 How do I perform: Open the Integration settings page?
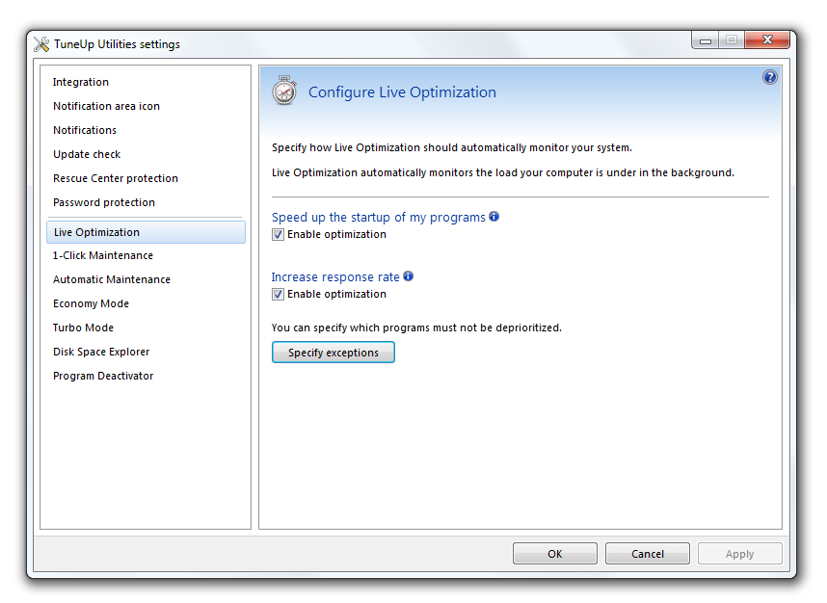(81, 83)
